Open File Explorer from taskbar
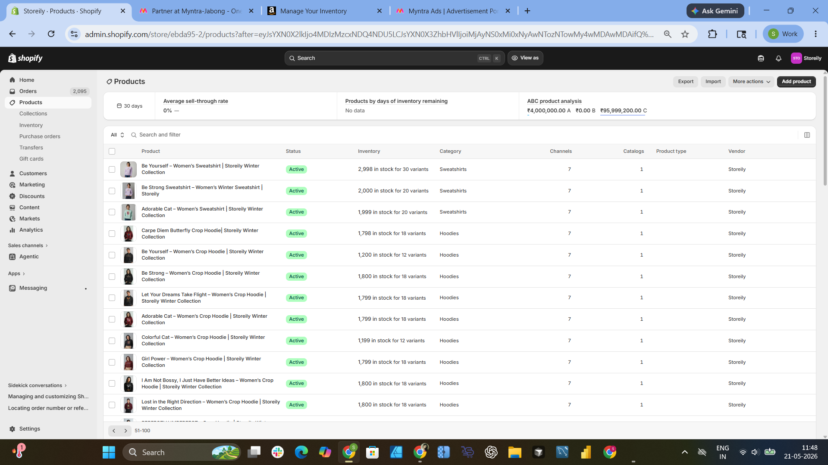828x465 pixels. pos(514,453)
